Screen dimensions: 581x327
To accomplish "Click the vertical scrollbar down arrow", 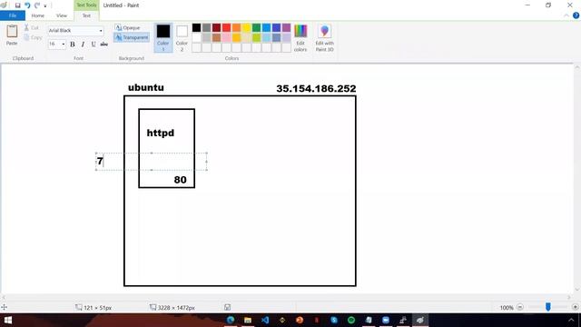I will (577, 290).
